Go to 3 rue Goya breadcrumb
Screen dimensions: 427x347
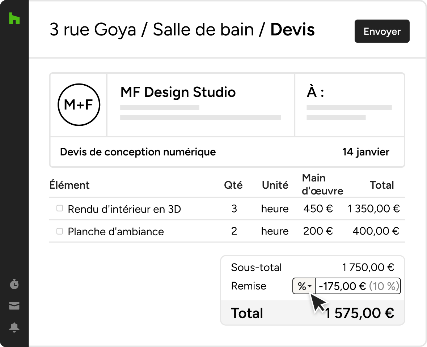93,29
